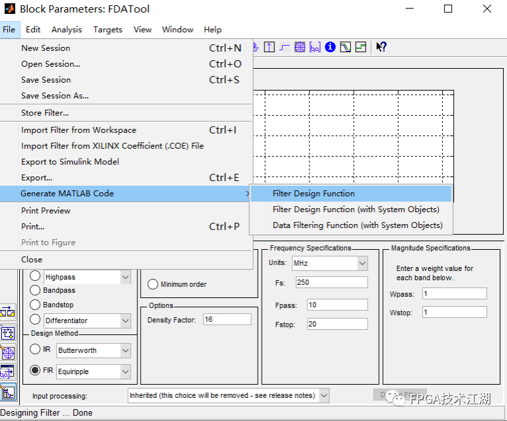Open the Analysis menu
507x421 pixels.
pos(67,30)
